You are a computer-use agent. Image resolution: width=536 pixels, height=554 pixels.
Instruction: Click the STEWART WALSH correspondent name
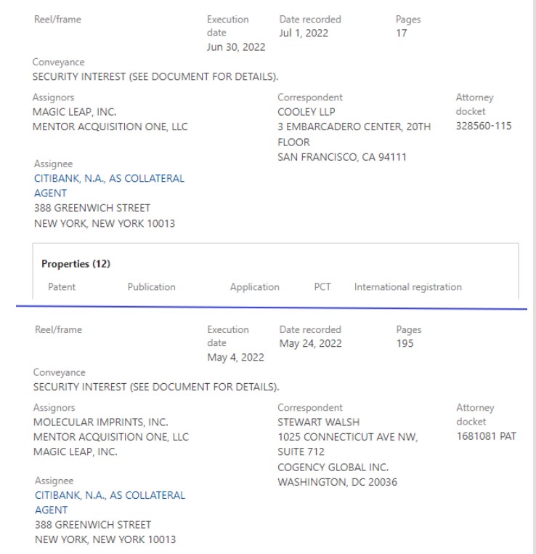tap(318, 422)
